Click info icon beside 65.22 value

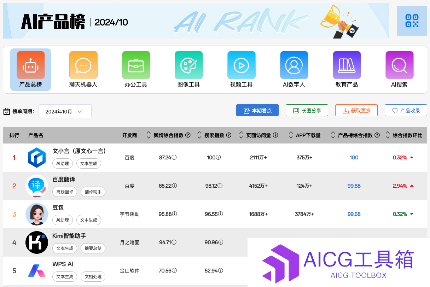174,186
